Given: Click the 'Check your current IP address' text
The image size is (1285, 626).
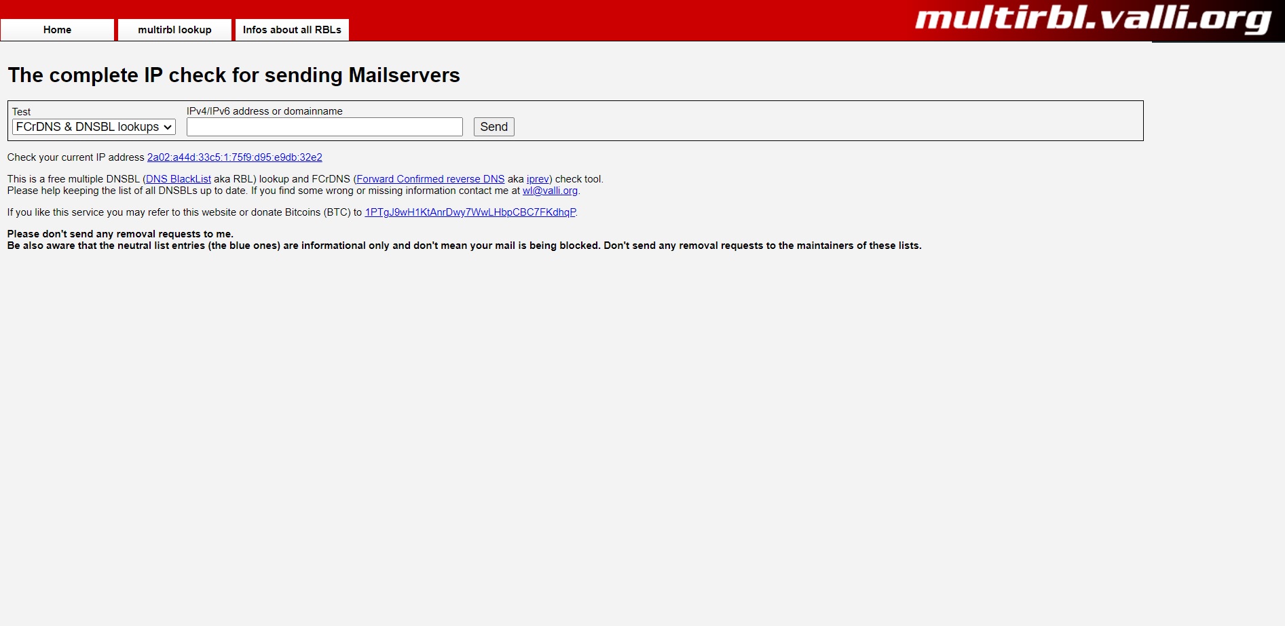Looking at the screenshot, I should click(76, 157).
